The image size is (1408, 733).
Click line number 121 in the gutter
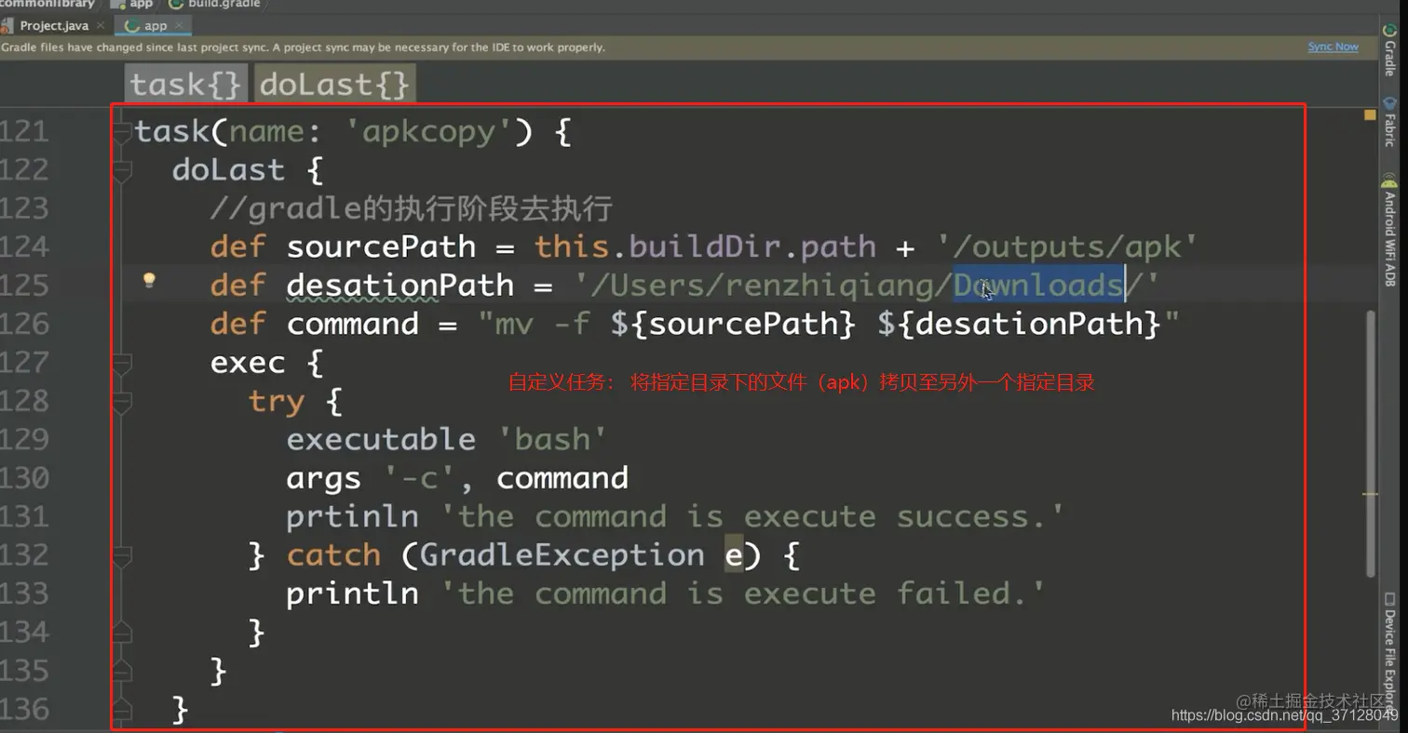pos(24,132)
